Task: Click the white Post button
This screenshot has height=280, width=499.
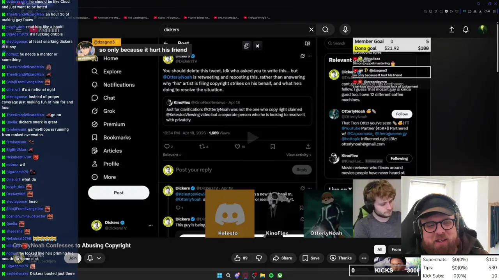Action: pyautogui.click(x=119, y=192)
